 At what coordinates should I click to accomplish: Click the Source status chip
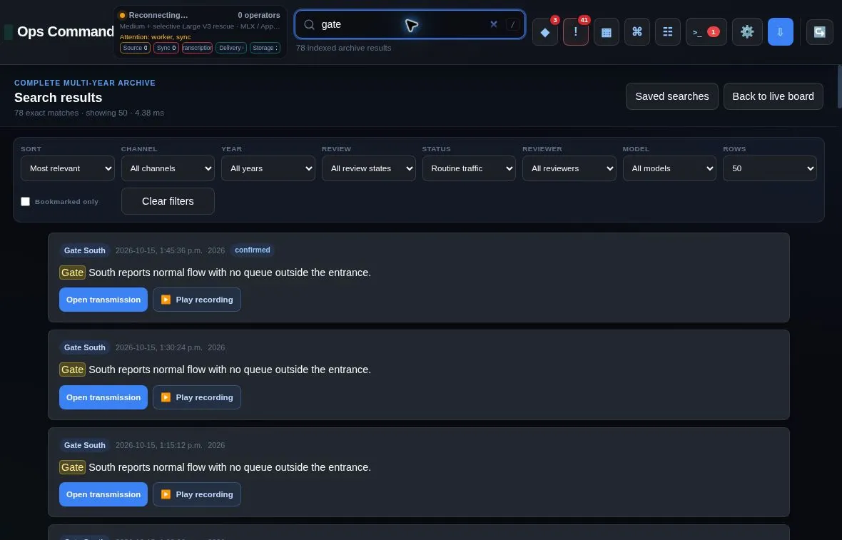(x=135, y=48)
